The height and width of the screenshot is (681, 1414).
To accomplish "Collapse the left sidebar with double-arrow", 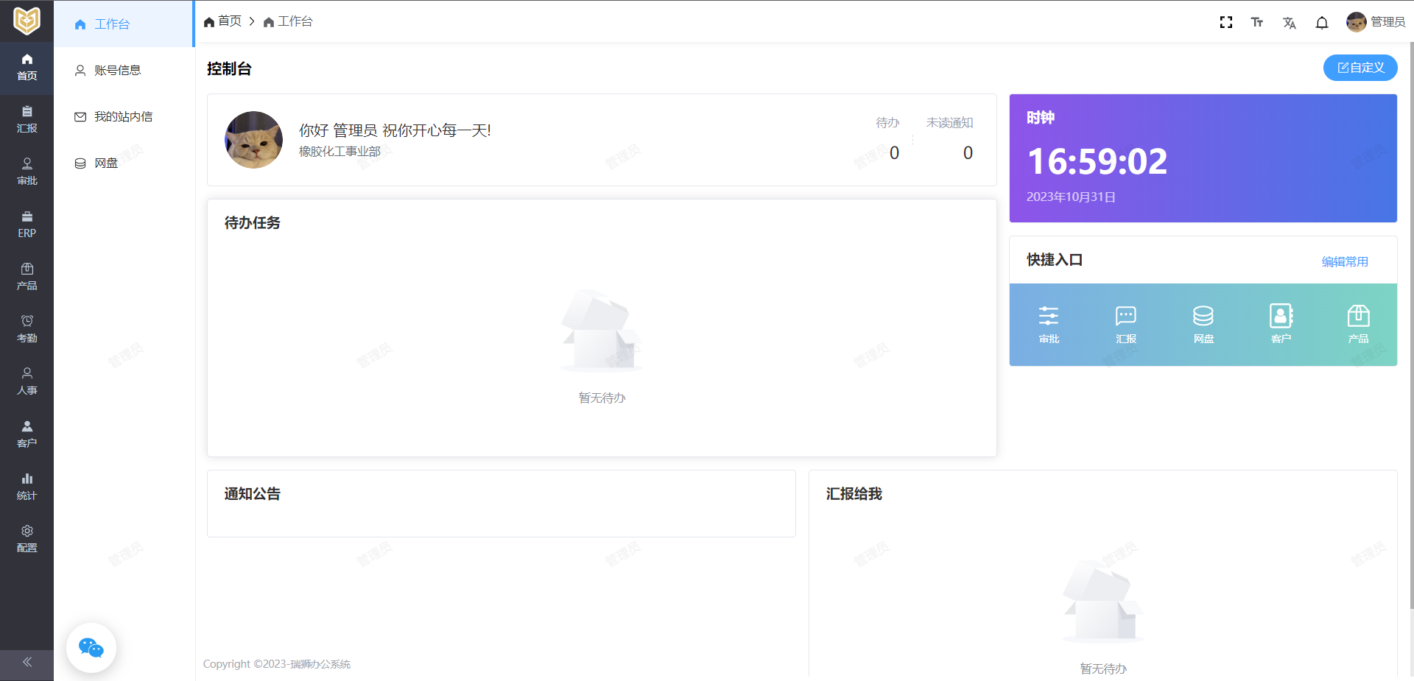I will tap(27, 662).
